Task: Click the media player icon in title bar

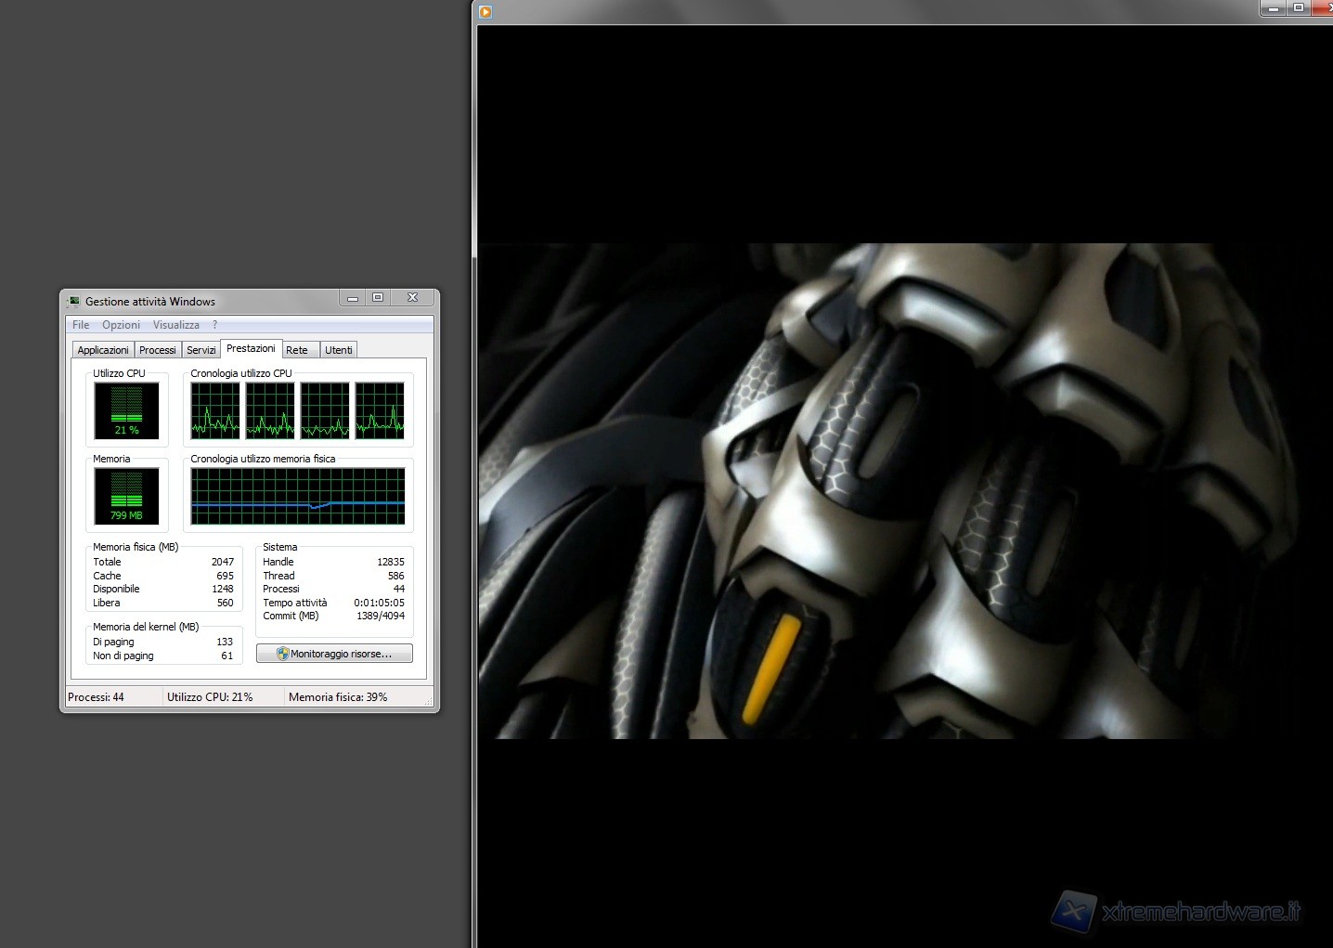Action: coord(485,12)
